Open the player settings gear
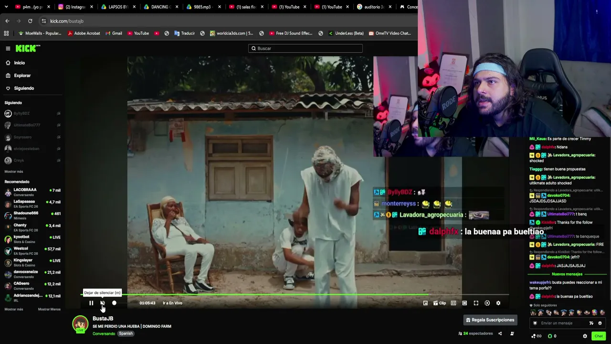This screenshot has width=611, height=344. click(x=498, y=303)
